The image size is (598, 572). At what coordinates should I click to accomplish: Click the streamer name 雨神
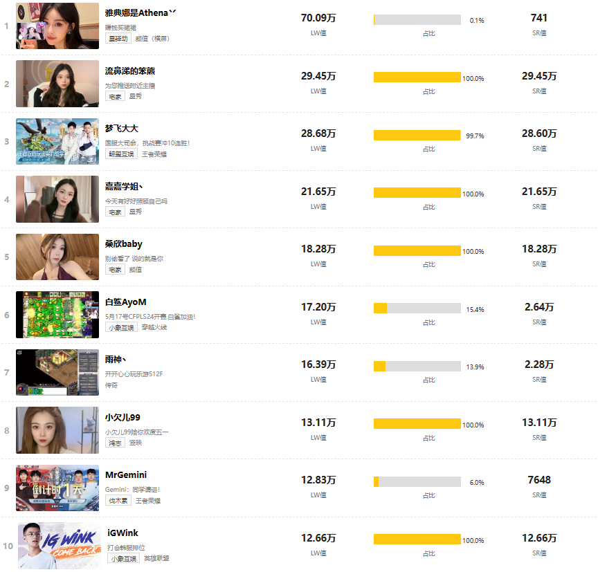coord(115,360)
